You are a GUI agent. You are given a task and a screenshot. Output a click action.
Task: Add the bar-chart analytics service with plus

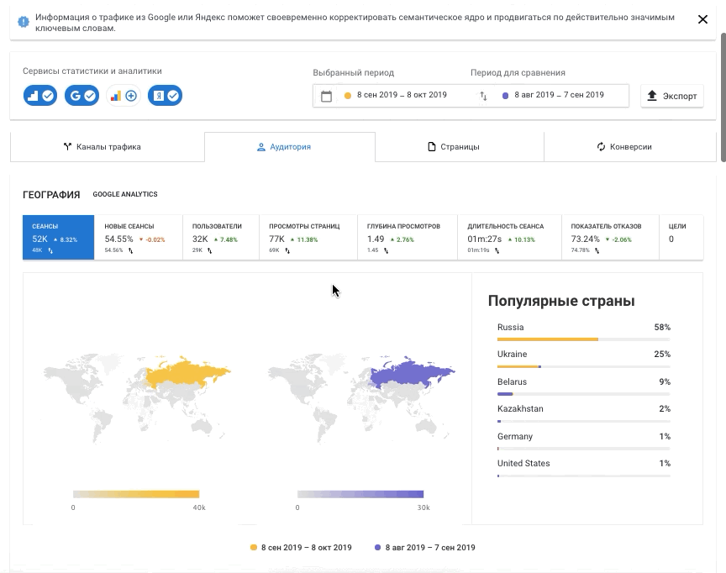pyautogui.click(x=124, y=96)
